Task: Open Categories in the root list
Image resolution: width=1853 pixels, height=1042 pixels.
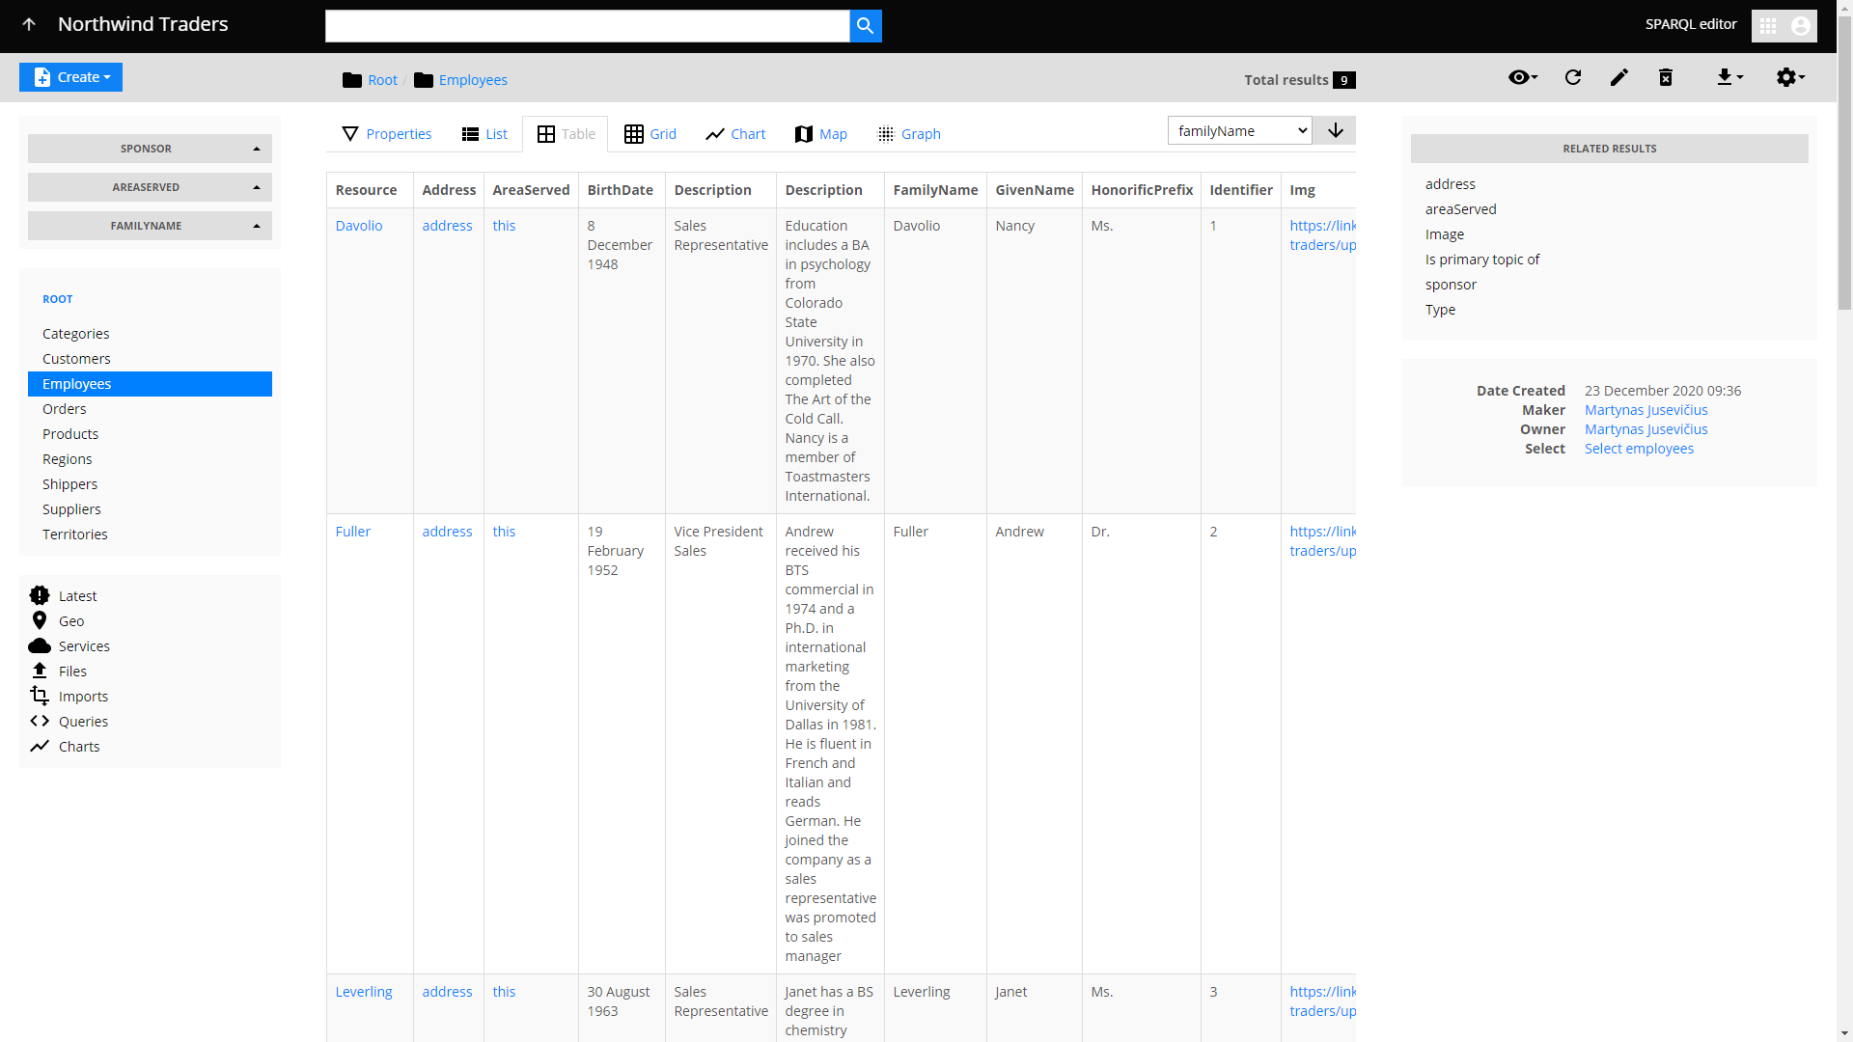Action: (150, 334)
